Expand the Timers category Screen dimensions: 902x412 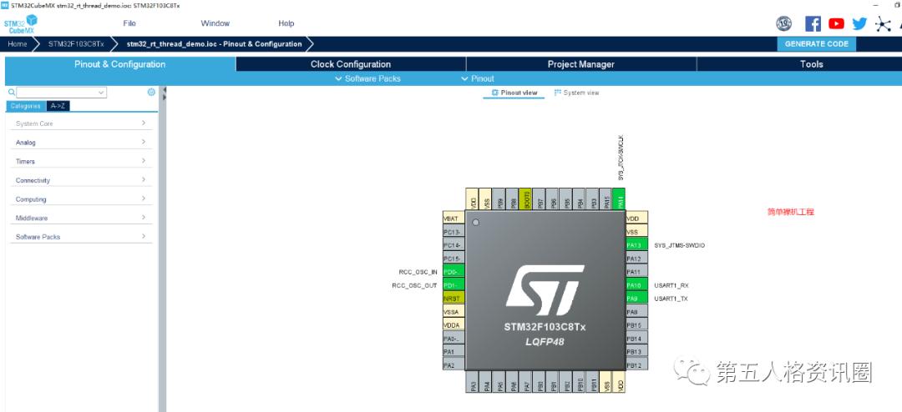coord(81,162)
